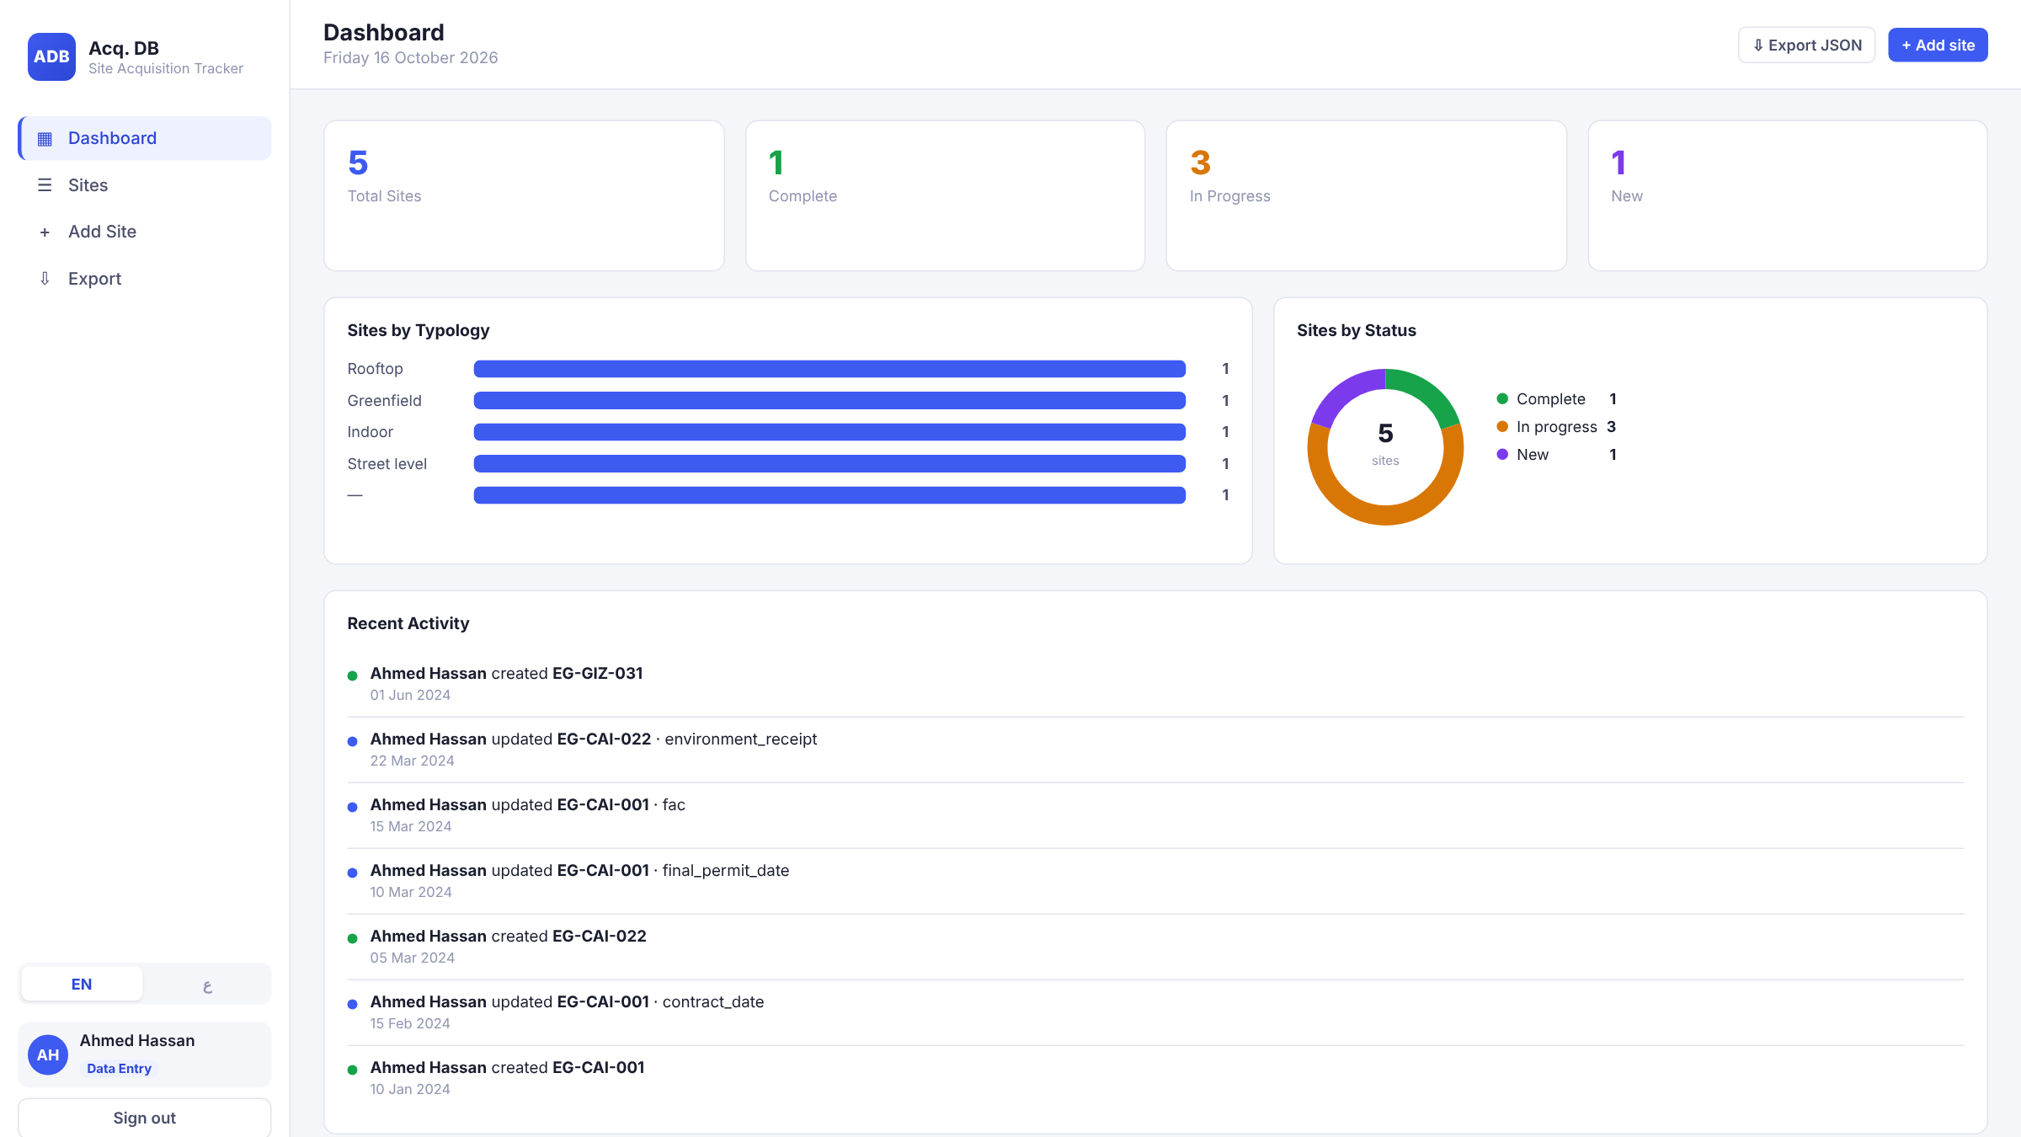Click the Export JSON button

pos(1806,45)
